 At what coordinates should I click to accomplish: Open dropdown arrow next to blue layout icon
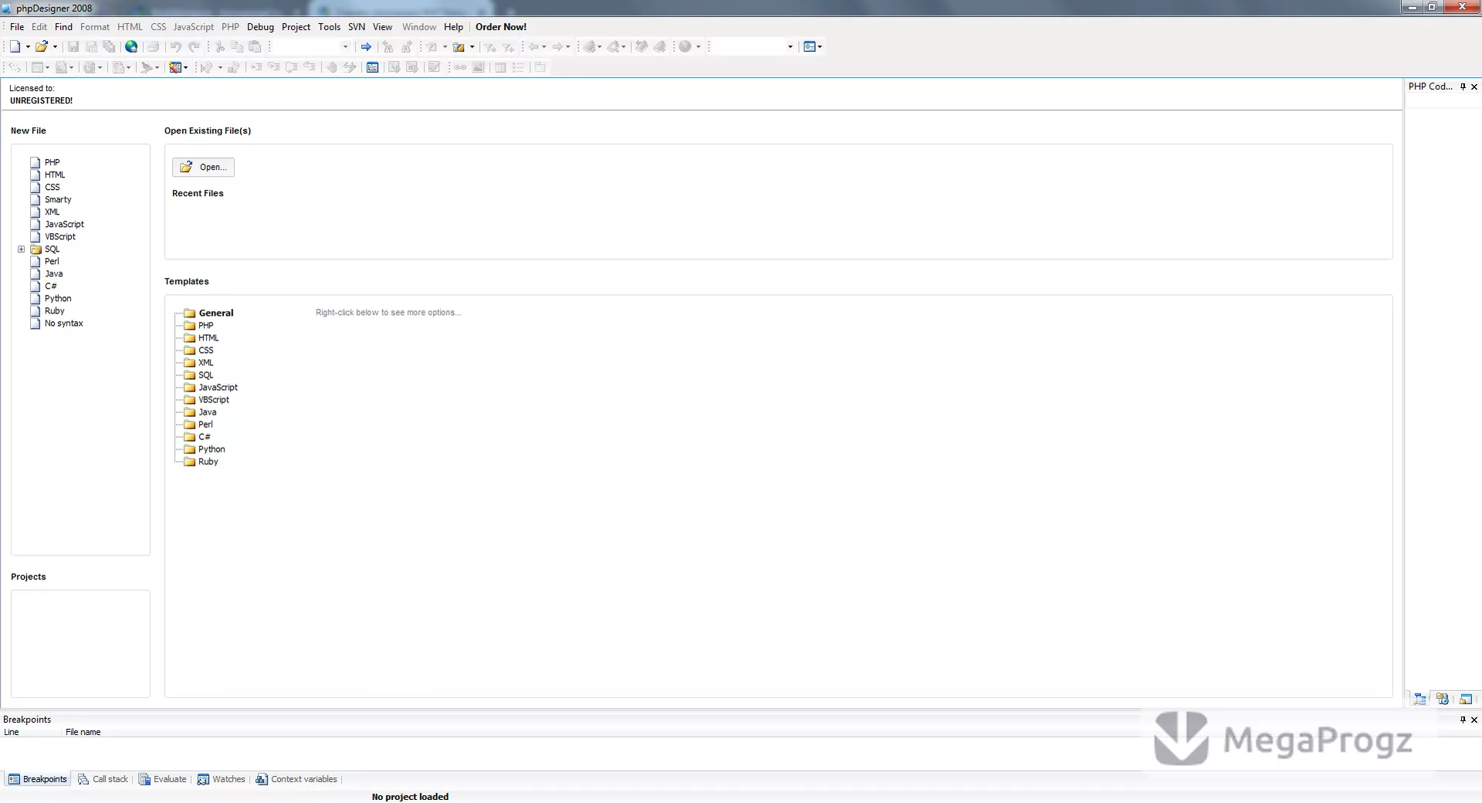[x=820, y=46]
